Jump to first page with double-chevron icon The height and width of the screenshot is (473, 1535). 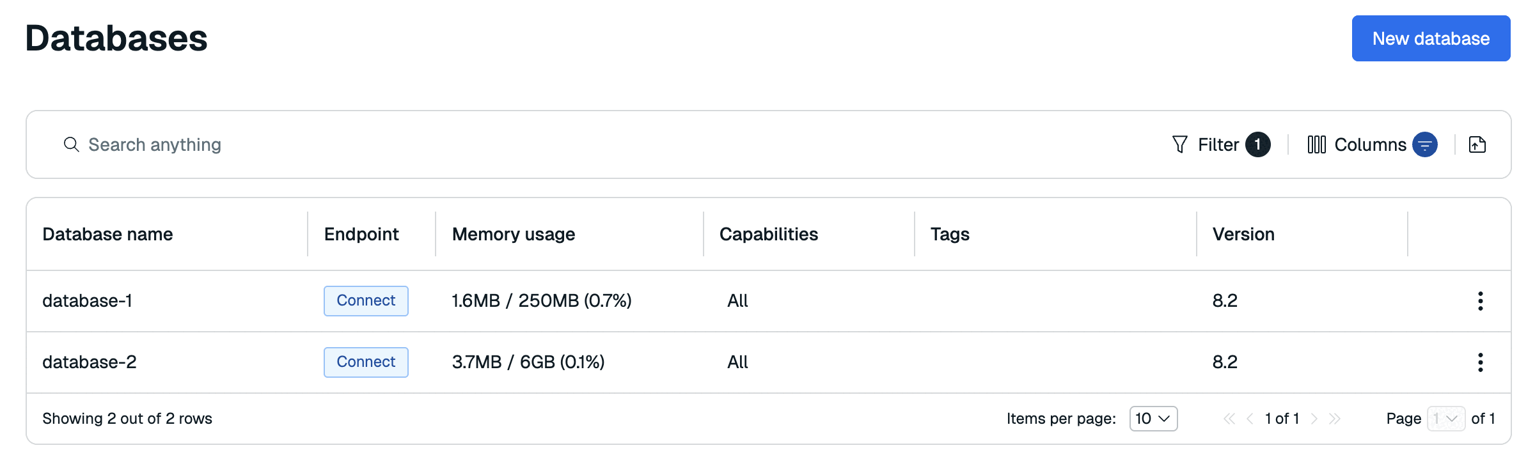pyautogui.click(x=1229, y=418)
